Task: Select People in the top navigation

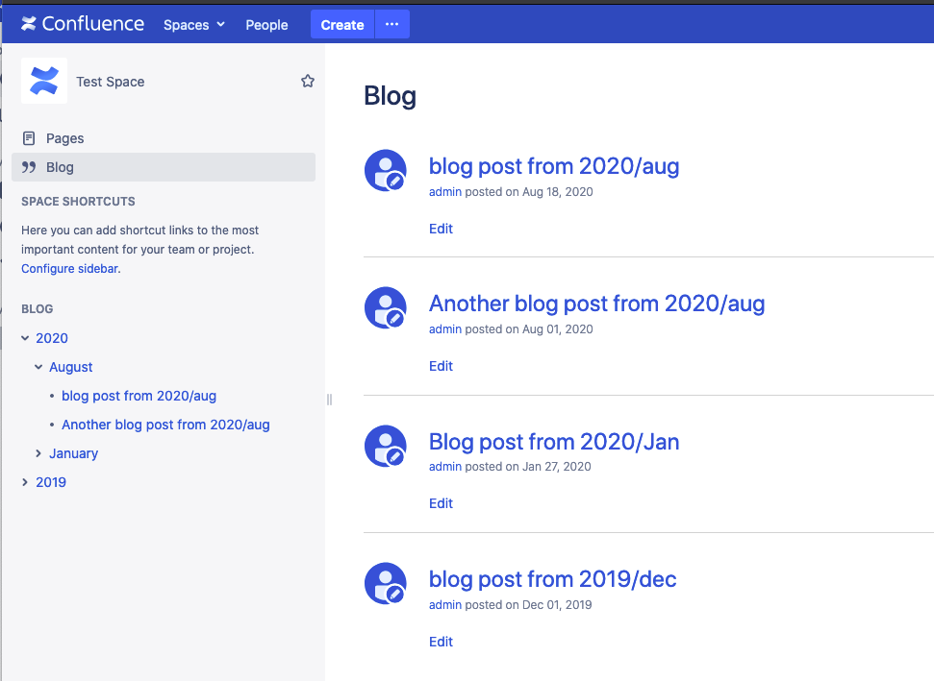Action: click(266, 24)
